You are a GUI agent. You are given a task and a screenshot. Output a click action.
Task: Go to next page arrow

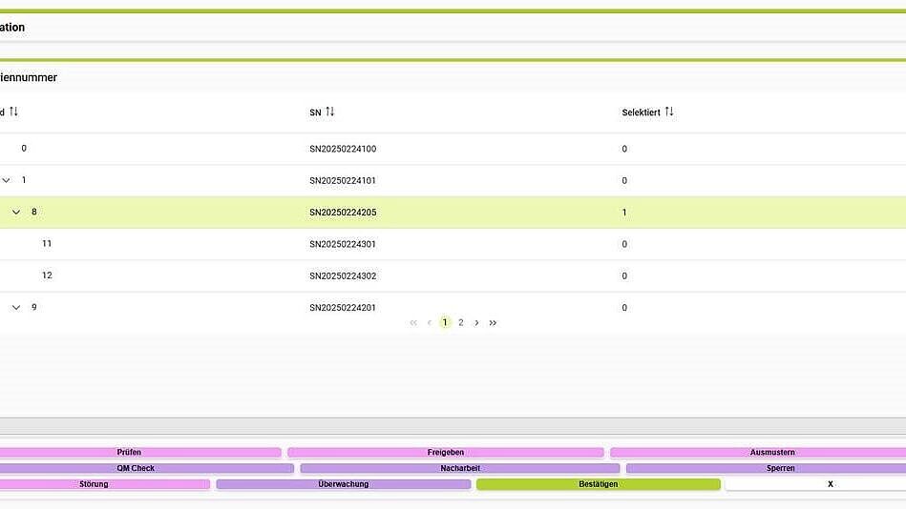click(x=477, y=323)
